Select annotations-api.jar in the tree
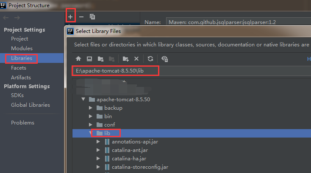The height and width of the screenshot is (173, 311). pyautogui.click(x=135, y=142)
